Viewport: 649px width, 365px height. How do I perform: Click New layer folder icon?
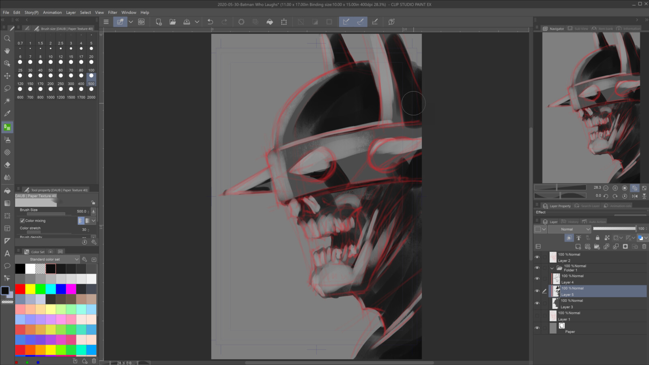point(597,246)
